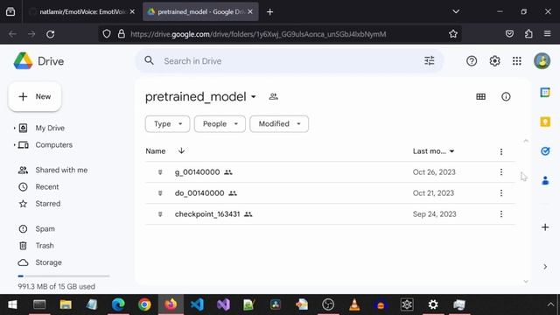Open the shared-folder people icon beside pretrained_model
Image resolution: width=560 pixels, height=315 pixels.
coord(273,96)
